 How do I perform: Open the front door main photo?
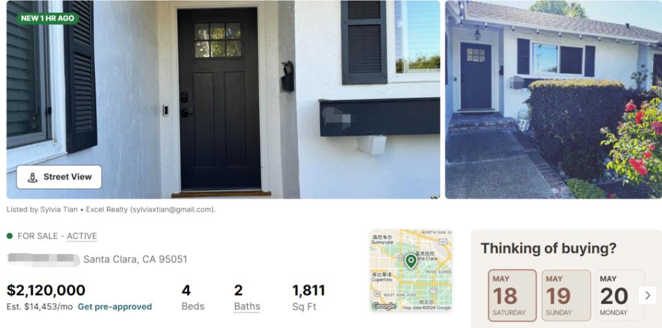pyautogui.click(x=223, y=100)
